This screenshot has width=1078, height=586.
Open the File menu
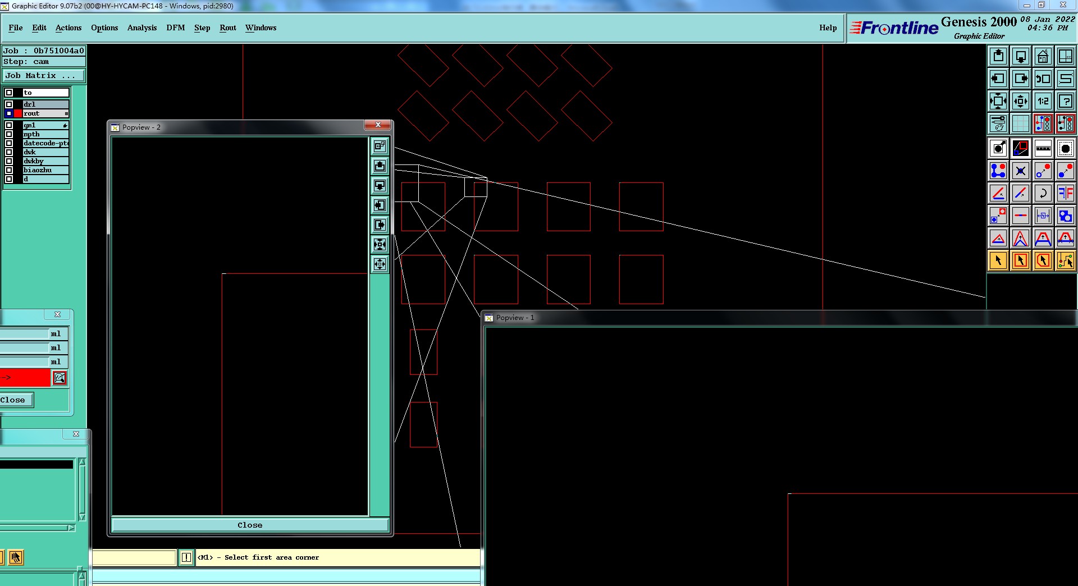16,28
